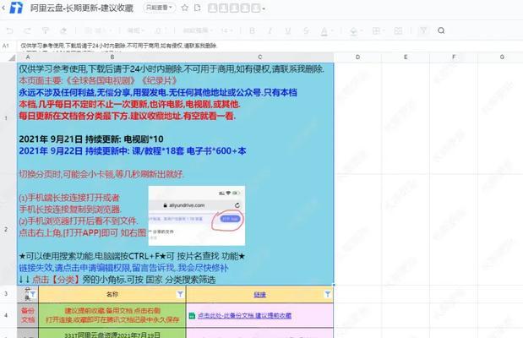Click the embedded aliyundrive.com phone screenshot

pyautogui.click(x=197, y=215)
